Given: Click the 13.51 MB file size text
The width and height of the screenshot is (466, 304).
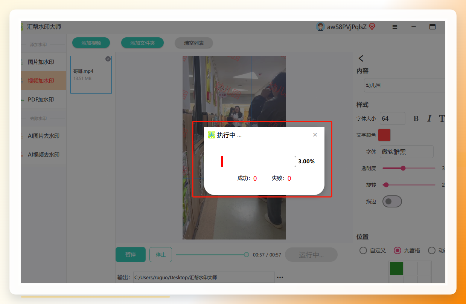Looking at the screenshot, I should click(82, 78).
